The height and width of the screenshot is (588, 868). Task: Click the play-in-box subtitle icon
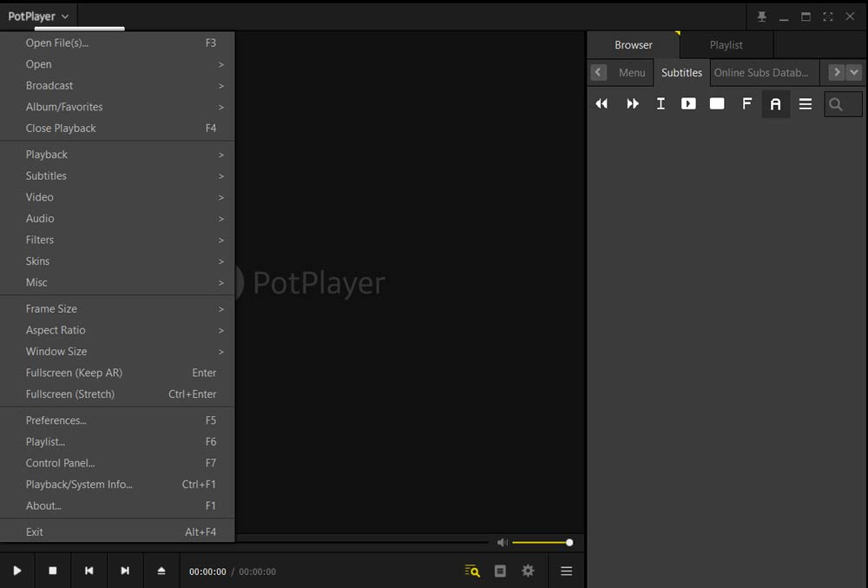pyautogui.click(x=688, y=103)
